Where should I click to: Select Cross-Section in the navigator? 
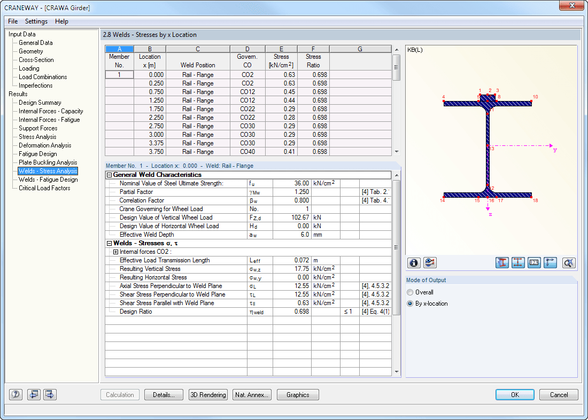tap(36, 60)
